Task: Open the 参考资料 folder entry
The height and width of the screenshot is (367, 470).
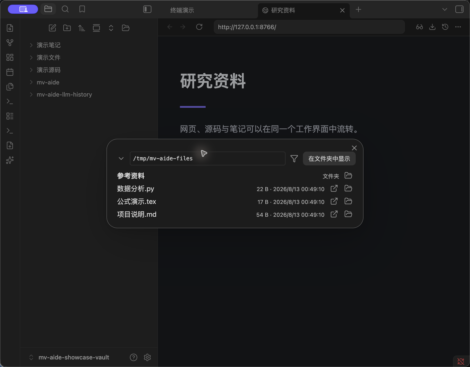Action: (x=131, y=176)
